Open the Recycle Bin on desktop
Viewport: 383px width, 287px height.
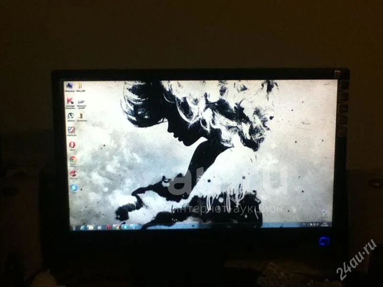tap(325, 213)
